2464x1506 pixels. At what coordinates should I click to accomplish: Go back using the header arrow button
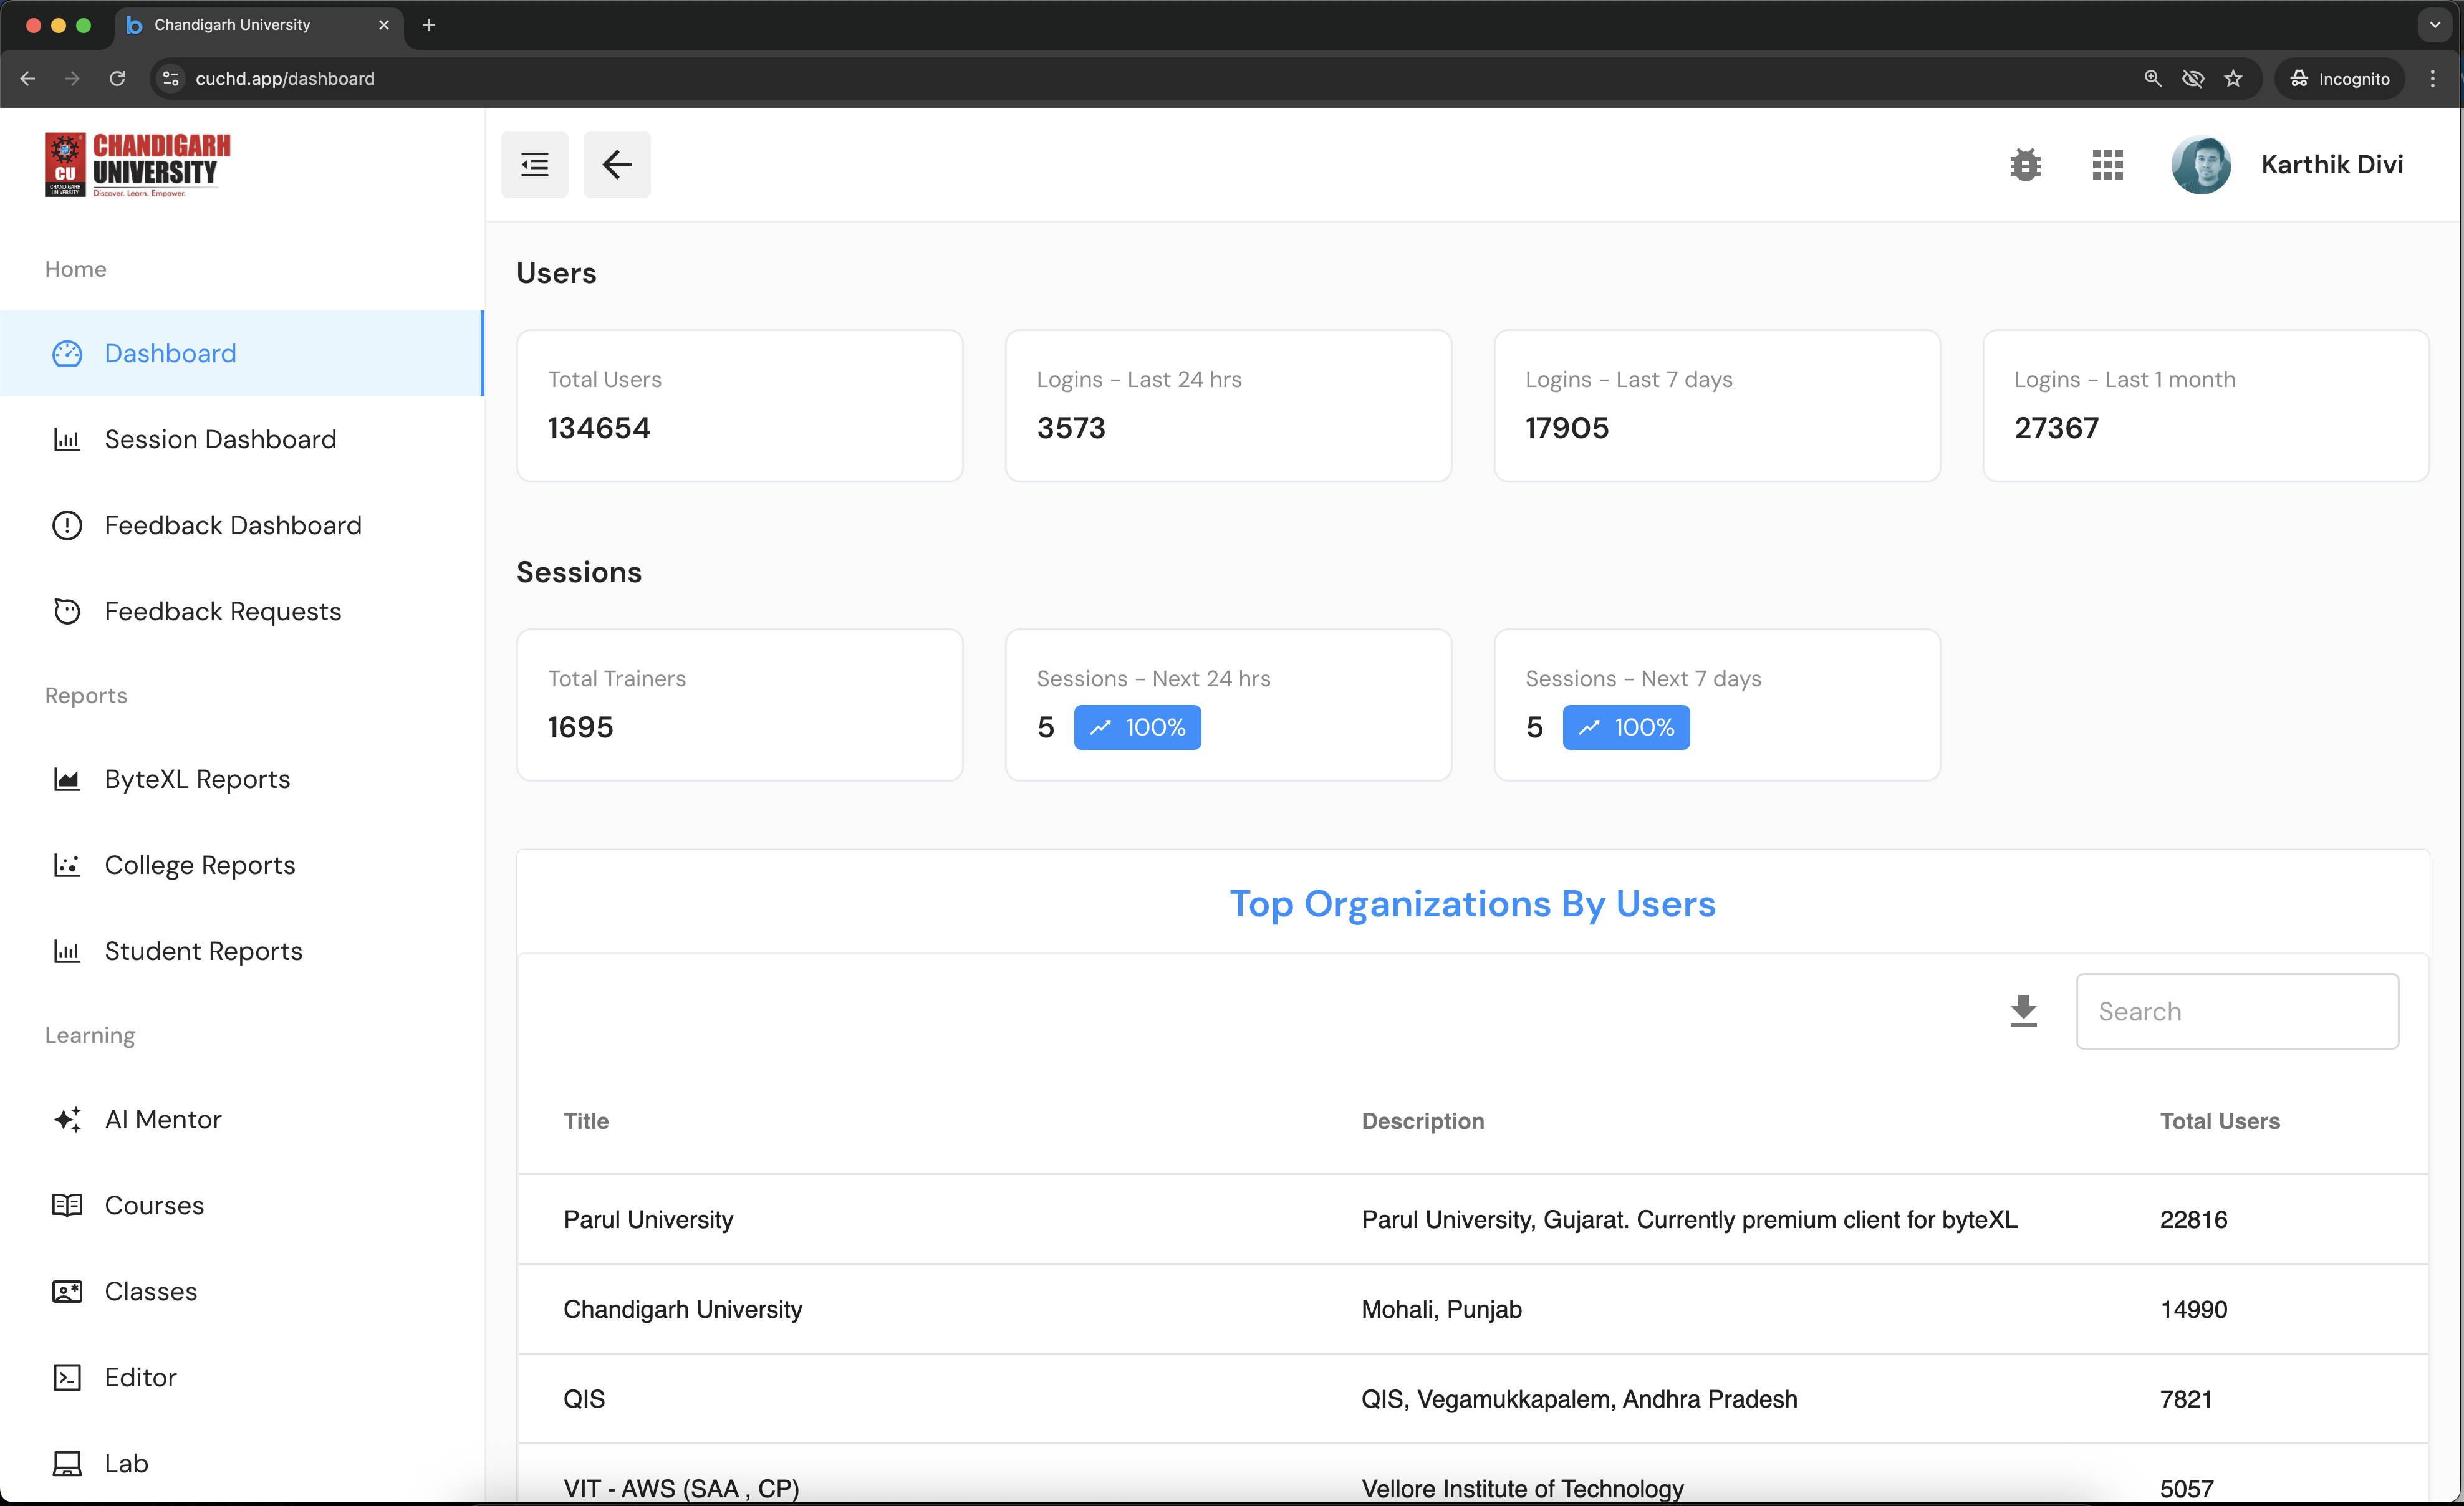(x=617, y=164)
